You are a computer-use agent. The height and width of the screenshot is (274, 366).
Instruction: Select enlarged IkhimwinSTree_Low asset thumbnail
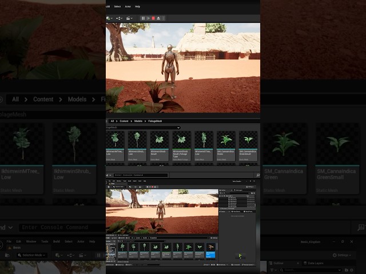pos(204,146)
